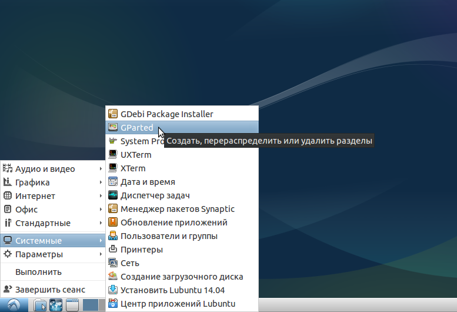Image resolution: width=457 pixels, height=312 pixels.
Task: Open Менеджер пакетов Synaptic entry
Action: (x=182, y=209)
